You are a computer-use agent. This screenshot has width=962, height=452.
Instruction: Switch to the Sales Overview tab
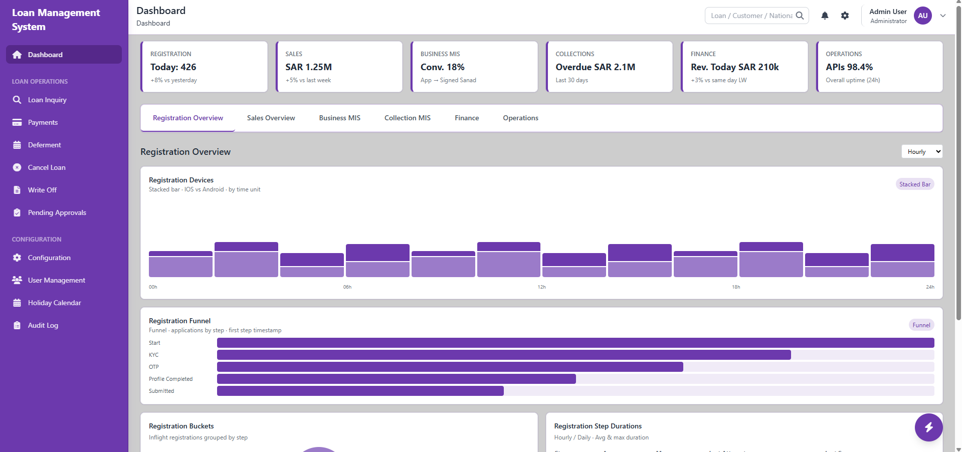pyautogui.click(x=271, y=118)
